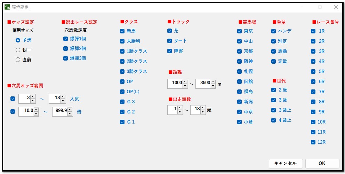Uncheck the 12R race number checkbox
345x174 pixels.
313,142
